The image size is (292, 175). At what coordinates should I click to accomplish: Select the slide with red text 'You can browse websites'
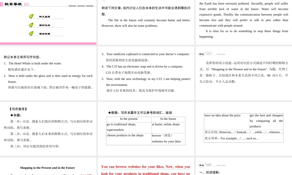point(146,166)
